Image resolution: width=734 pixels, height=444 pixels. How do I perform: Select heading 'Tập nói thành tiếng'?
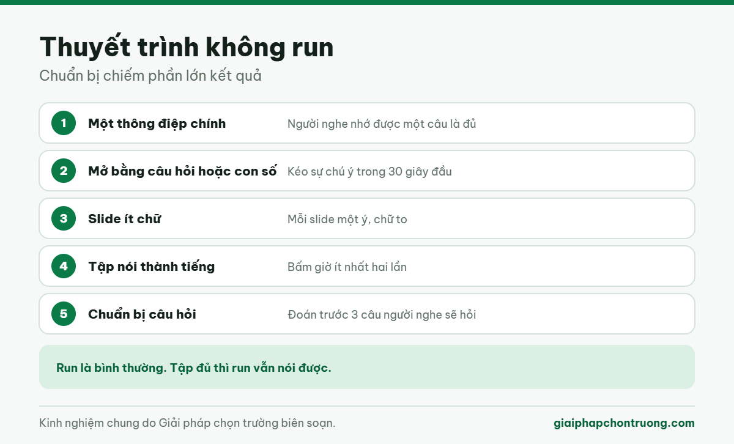(x=152, y=267)
